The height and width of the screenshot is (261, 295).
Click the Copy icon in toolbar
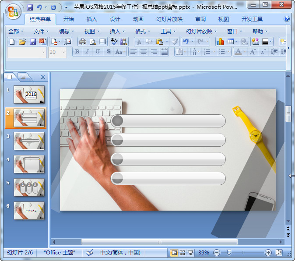[149, 42]
